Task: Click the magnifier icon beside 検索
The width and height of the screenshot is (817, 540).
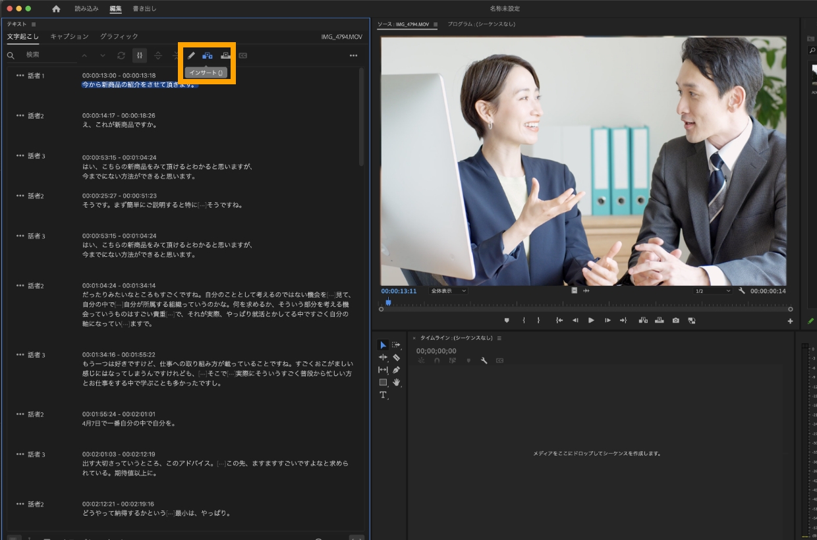Action: coord(11,56)
